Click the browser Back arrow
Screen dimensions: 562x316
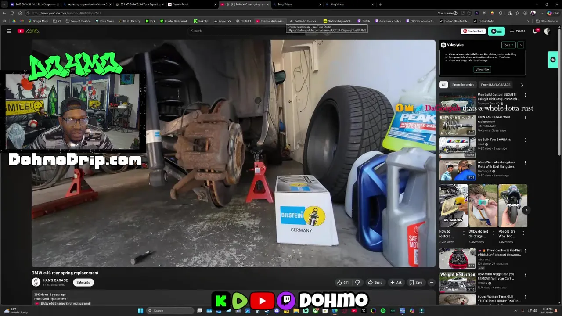tap(5, 13)
